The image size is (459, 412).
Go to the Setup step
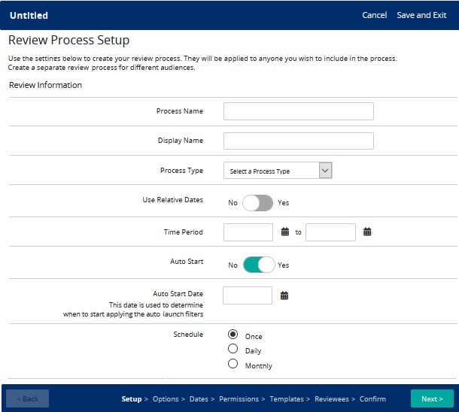pyautogui.click(x=132, y=399)
